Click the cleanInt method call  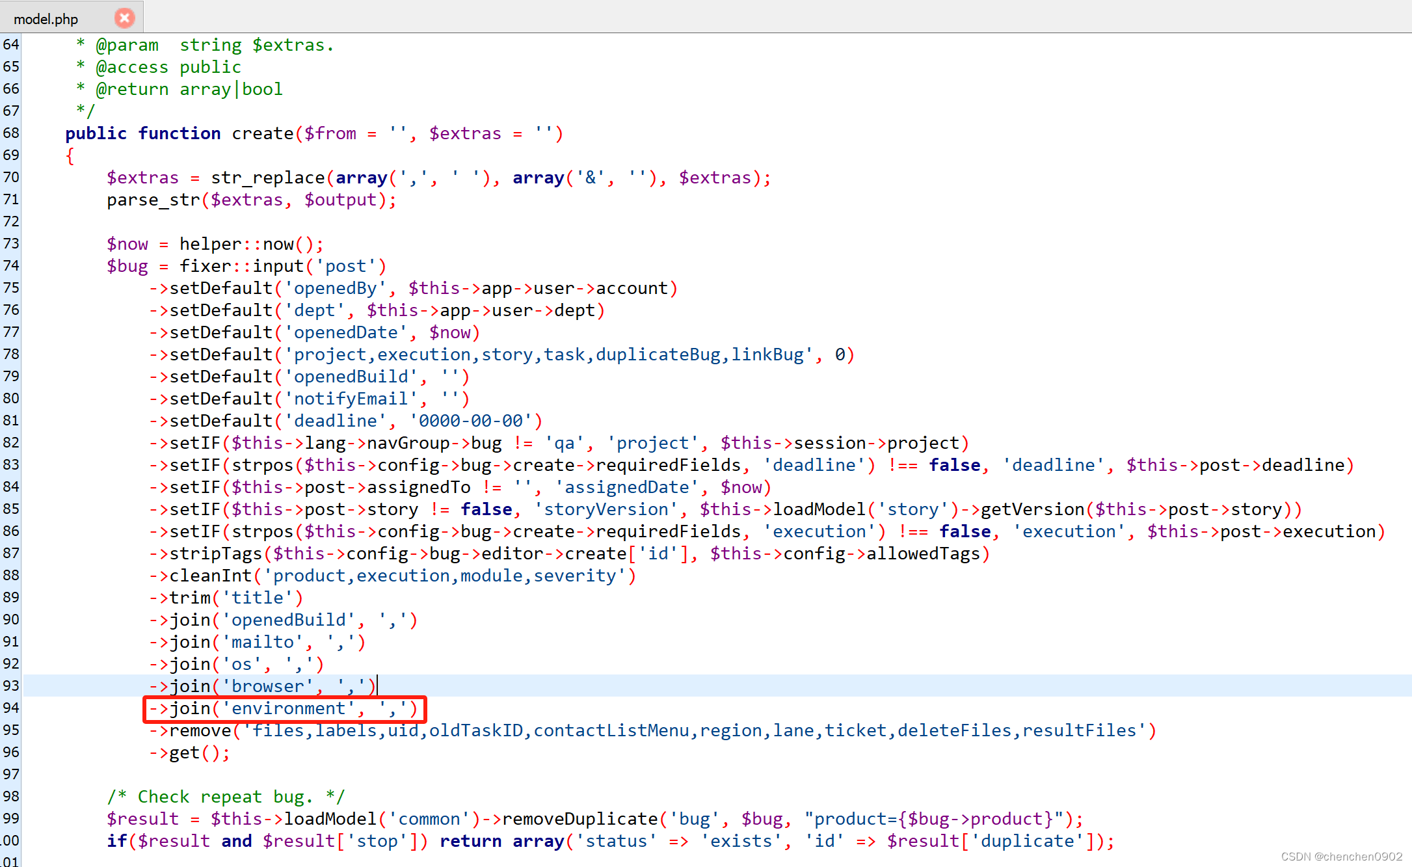pos(210,576)
